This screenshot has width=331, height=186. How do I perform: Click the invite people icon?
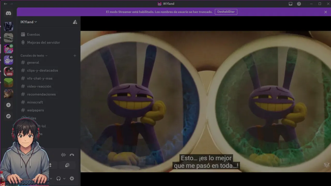75,22
